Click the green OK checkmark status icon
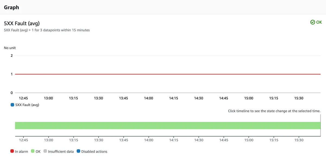 (313, 22)
